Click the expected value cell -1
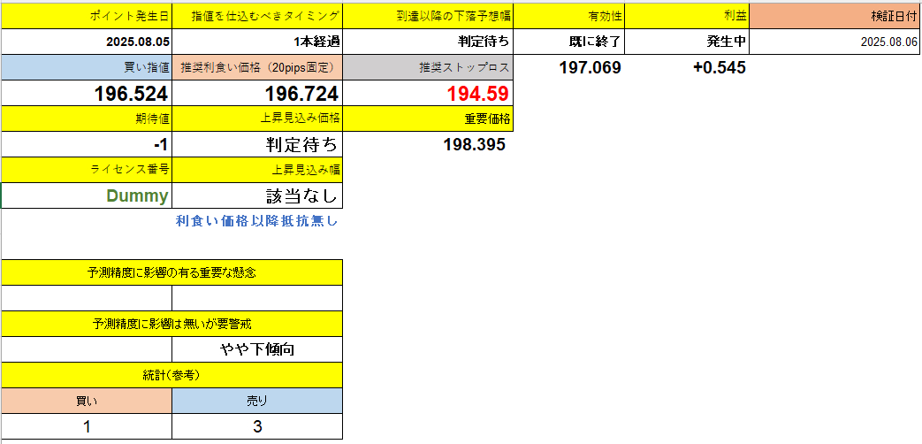Image resolution: width=922 pixels, height=444 pixels. (x=87, y=145)
